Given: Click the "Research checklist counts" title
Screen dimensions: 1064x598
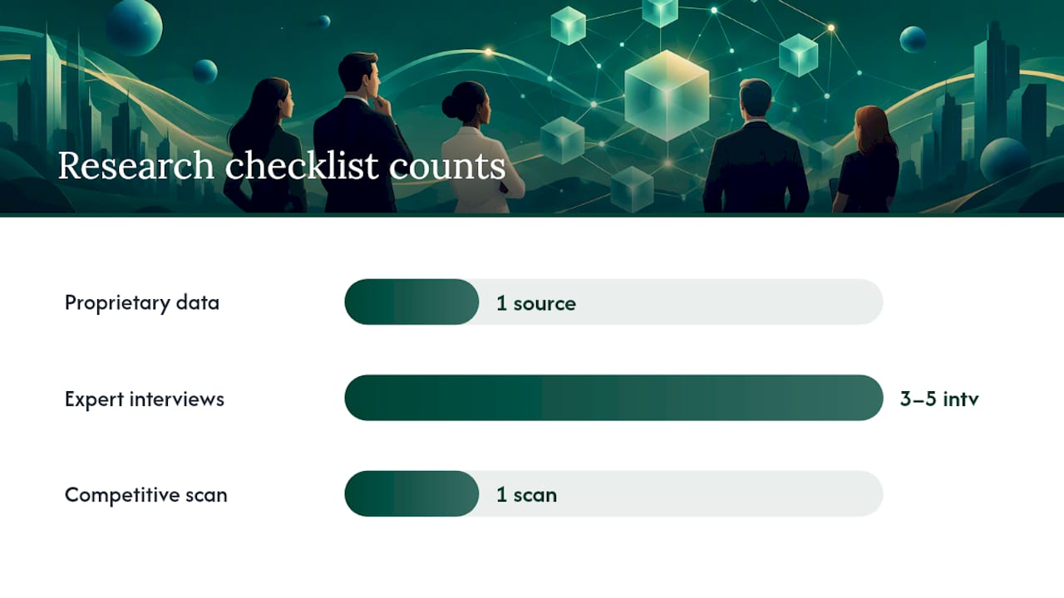Looking at the screenshot, I should click(282, 165).
